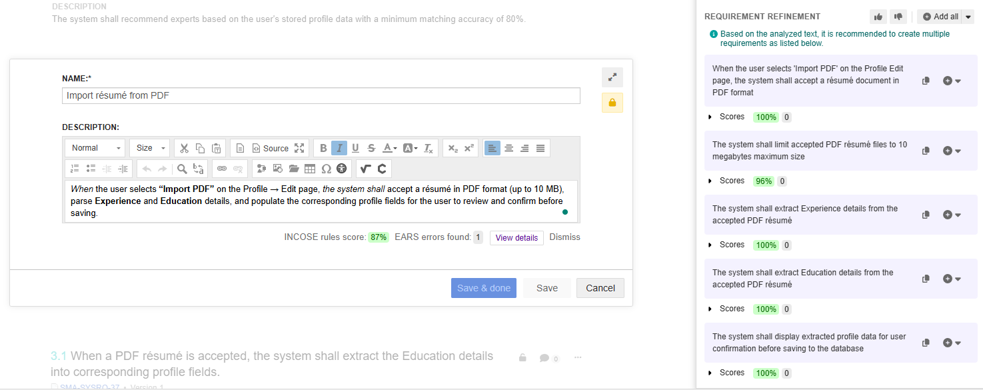
Task: Click the thumbs down feedback icon
Action: pyautogui.click(x=898, y=17)
